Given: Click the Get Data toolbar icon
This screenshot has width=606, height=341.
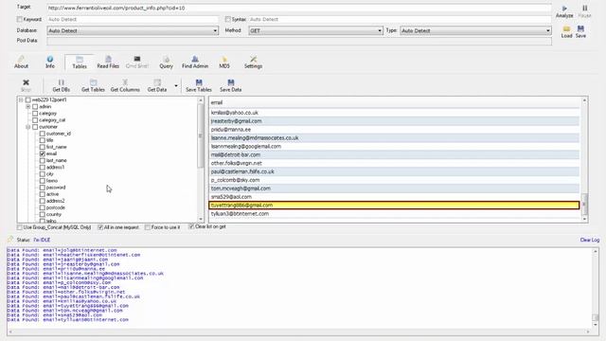Looking at the screenshot, I should point(157,82).
